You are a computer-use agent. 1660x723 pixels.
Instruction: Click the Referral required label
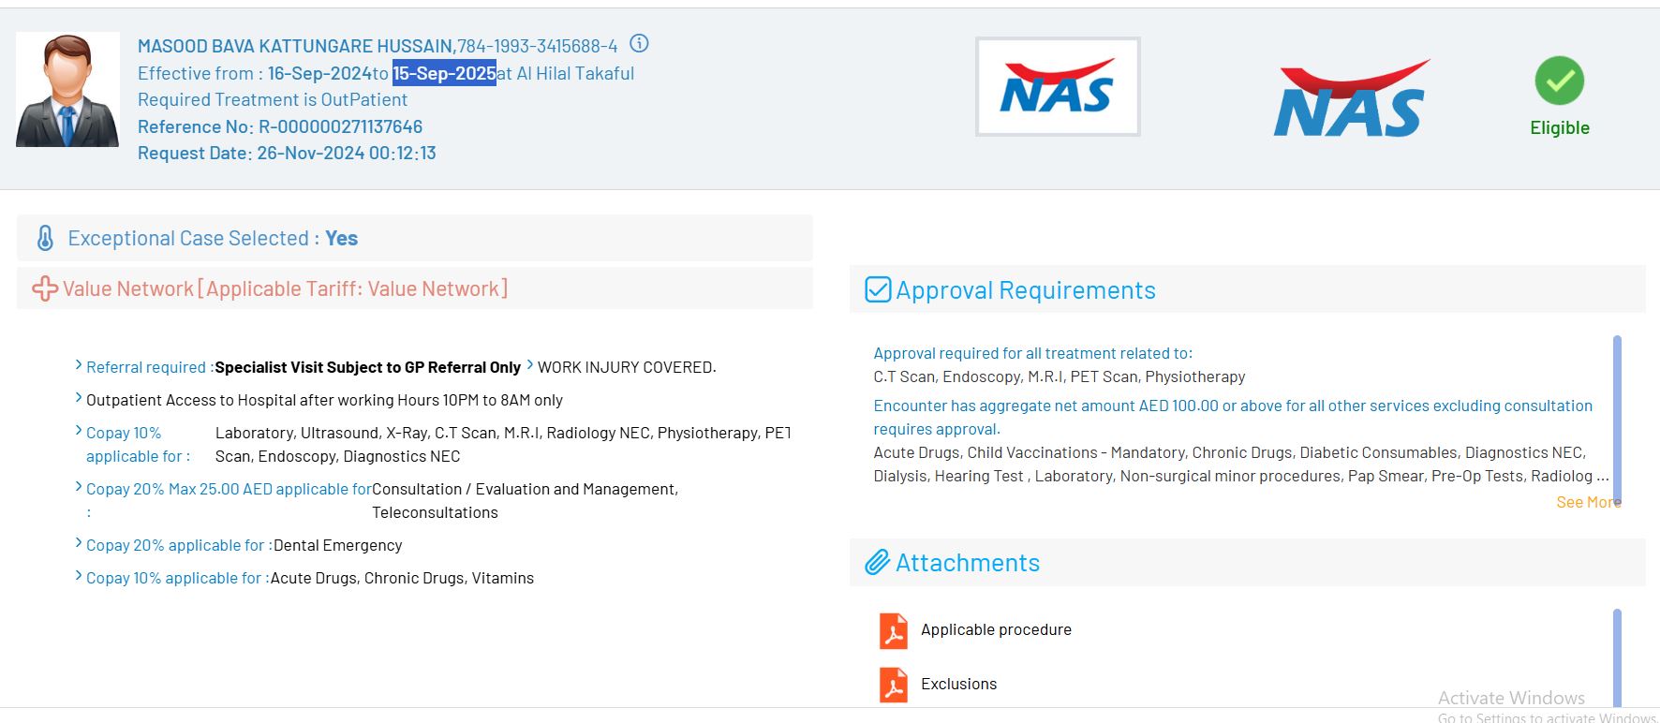150,367
